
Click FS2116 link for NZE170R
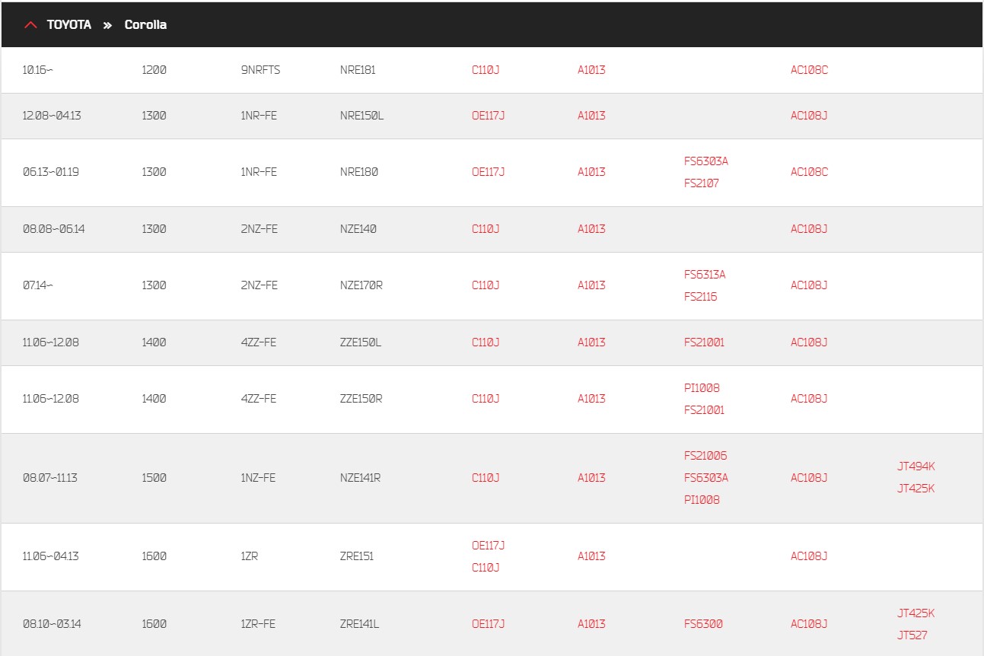point(700,297)
